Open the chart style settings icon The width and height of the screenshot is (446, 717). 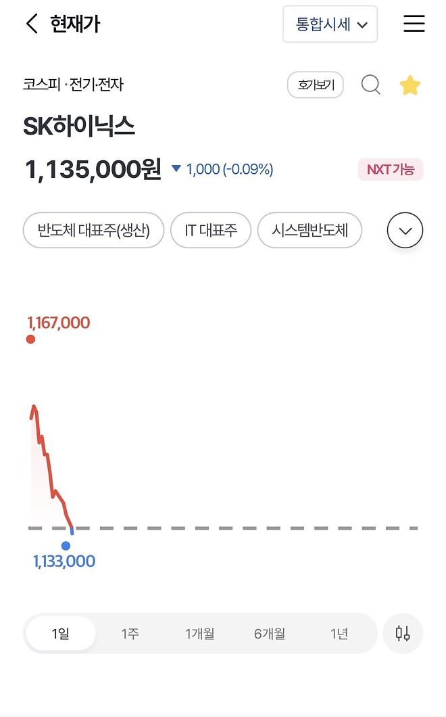click(x=403, y=633)
